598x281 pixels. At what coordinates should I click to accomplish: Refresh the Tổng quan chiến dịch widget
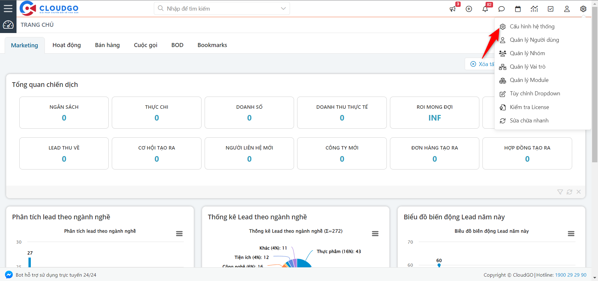[x=569, y=192]
